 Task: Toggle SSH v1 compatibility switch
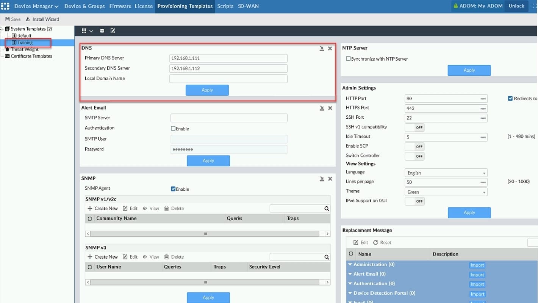tap(414, 127)
